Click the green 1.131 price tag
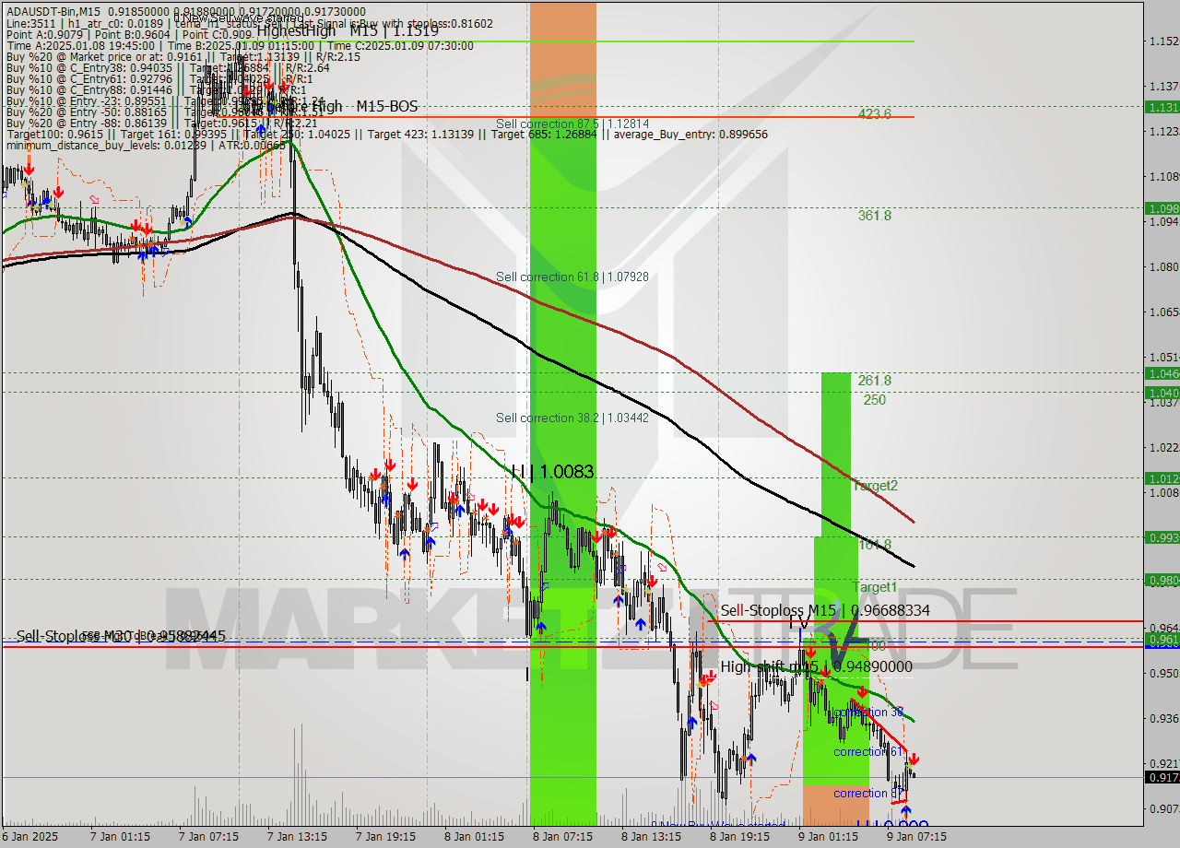1180x848 pixels. [x=1162, y=107]
